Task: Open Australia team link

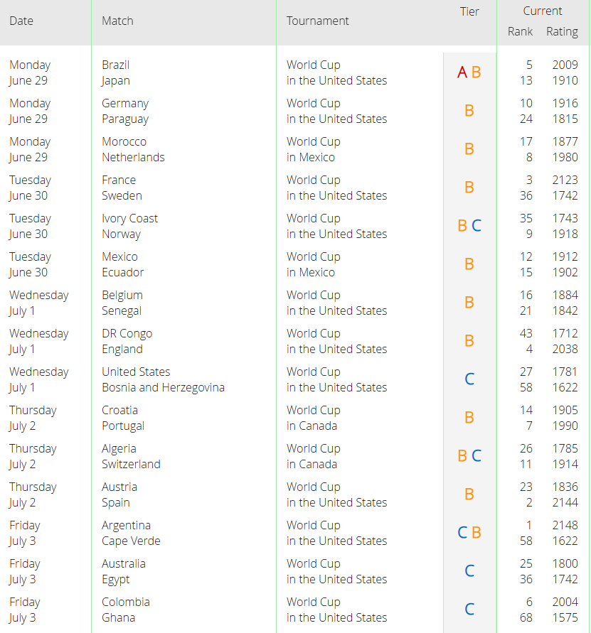Action: click(124, 563)
